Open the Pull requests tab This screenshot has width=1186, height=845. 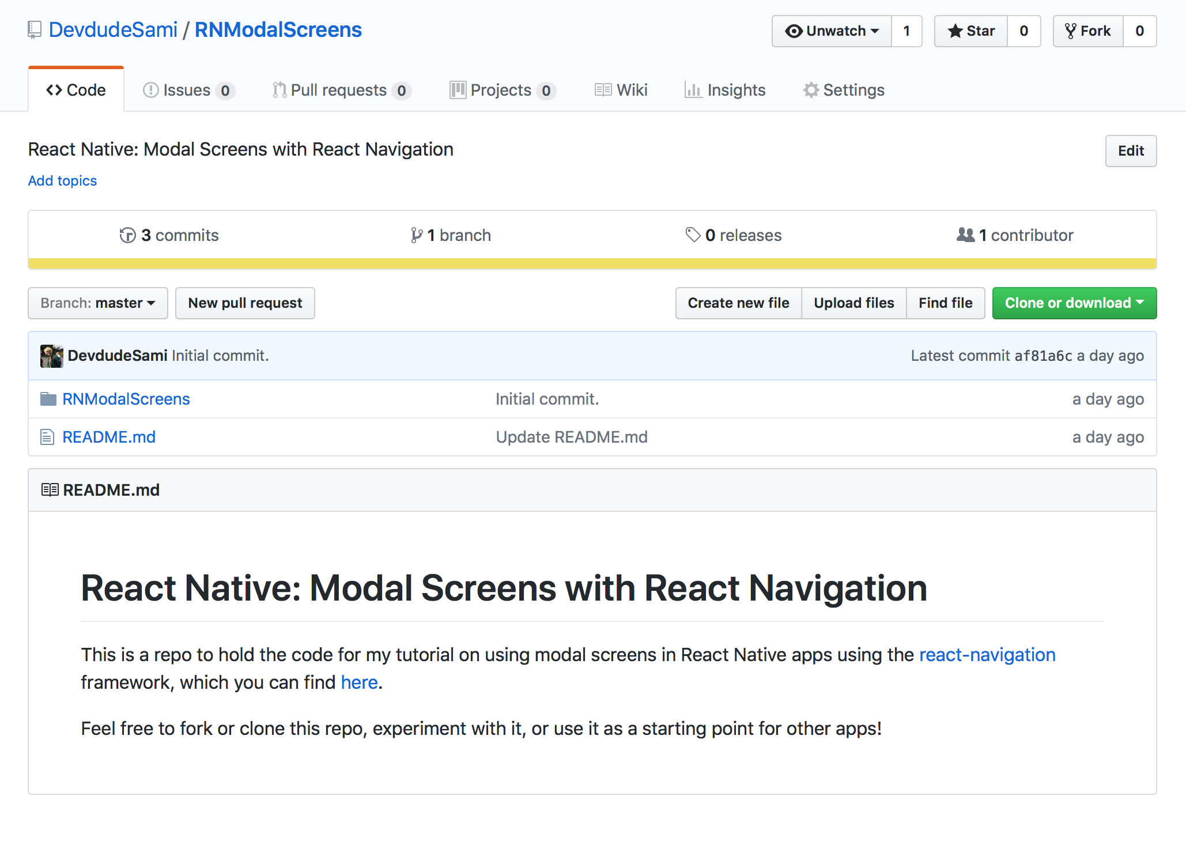coord(342,90)
